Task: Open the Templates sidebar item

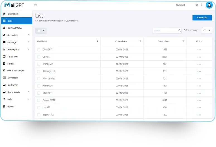Action: tap(13, 57)
